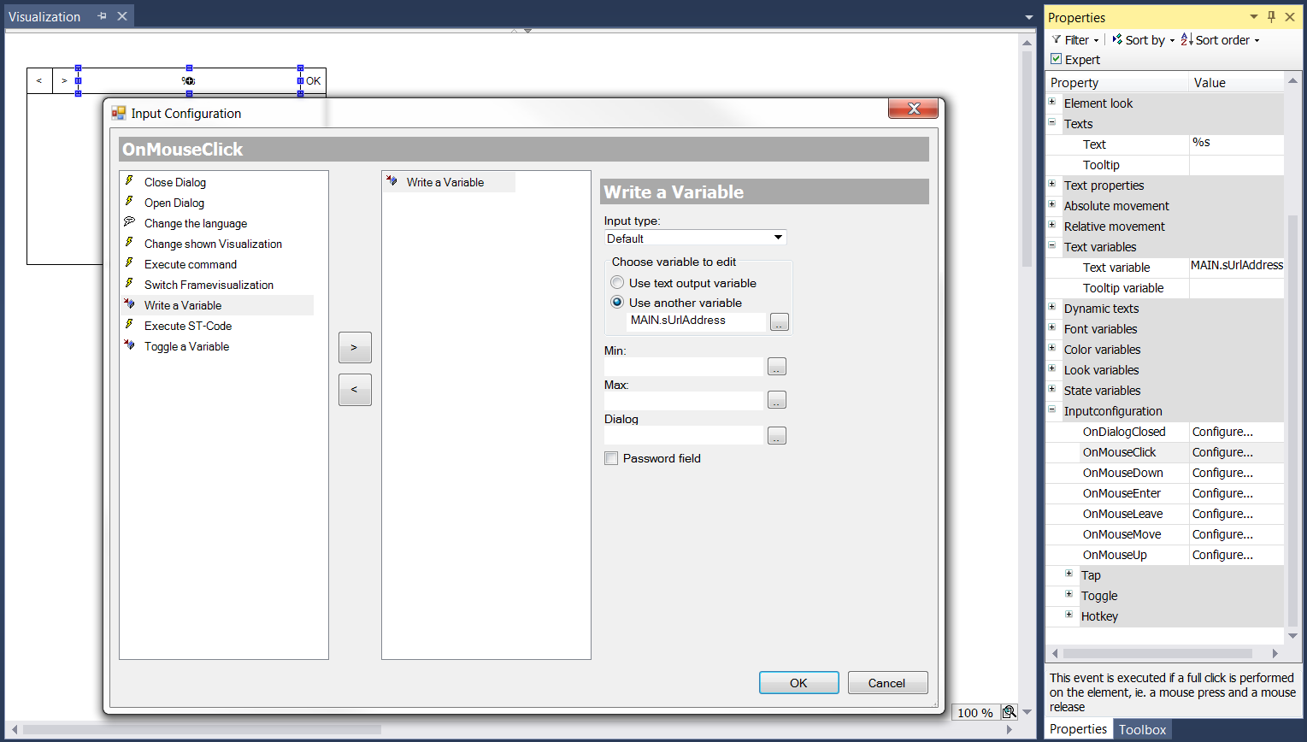Viewport: 1307px width, 742px height.
Task: Select Toggle a Variable action
Action: (x=186, y=346)
